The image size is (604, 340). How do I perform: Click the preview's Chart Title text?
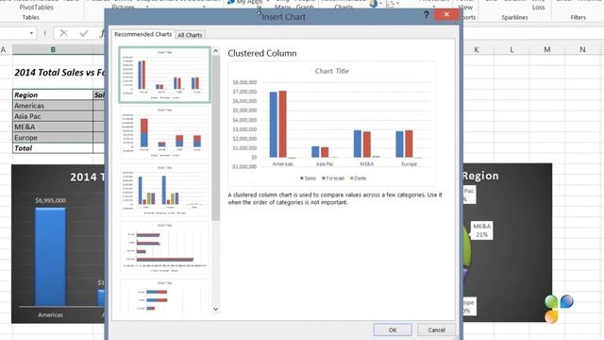[331, 71]
